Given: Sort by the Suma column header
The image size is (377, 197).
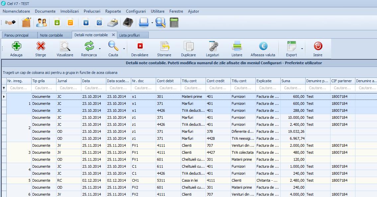Looking at the screenshot, I should [293, 81].
